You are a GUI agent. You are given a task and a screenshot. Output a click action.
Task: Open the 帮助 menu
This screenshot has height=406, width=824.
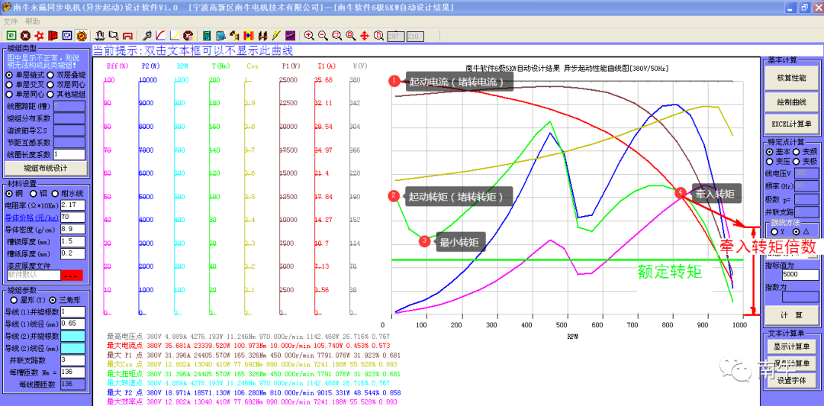pyautogui.click(x=32, y=21)
